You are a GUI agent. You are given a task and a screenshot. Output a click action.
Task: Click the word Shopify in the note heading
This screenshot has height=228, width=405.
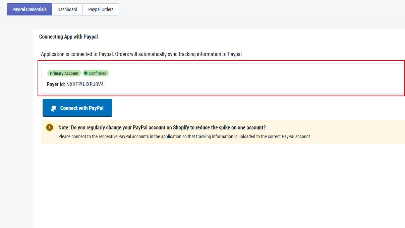point(181,127)
